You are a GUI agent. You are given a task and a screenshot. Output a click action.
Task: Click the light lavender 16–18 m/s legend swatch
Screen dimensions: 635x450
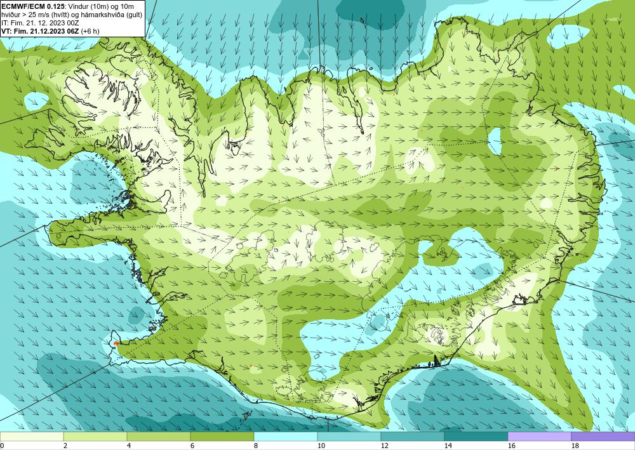(x=539, y=437)
